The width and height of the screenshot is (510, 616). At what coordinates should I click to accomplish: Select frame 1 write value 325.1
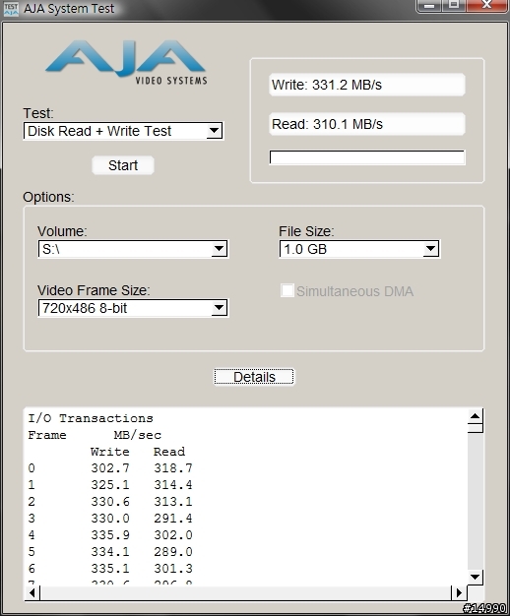click(110, 485)
